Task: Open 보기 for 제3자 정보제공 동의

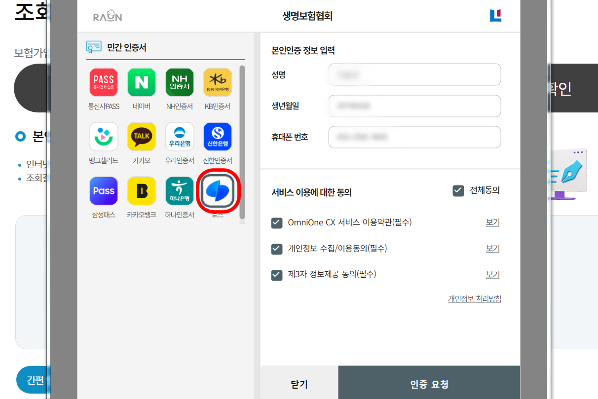Action: coord(492,275)
